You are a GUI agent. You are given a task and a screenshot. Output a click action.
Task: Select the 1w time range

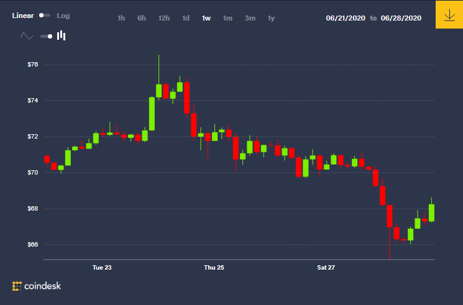206,18
